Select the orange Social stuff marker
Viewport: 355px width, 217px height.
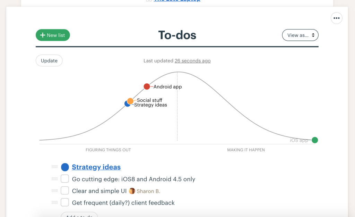pyautogui.click(x=130, y=101)
